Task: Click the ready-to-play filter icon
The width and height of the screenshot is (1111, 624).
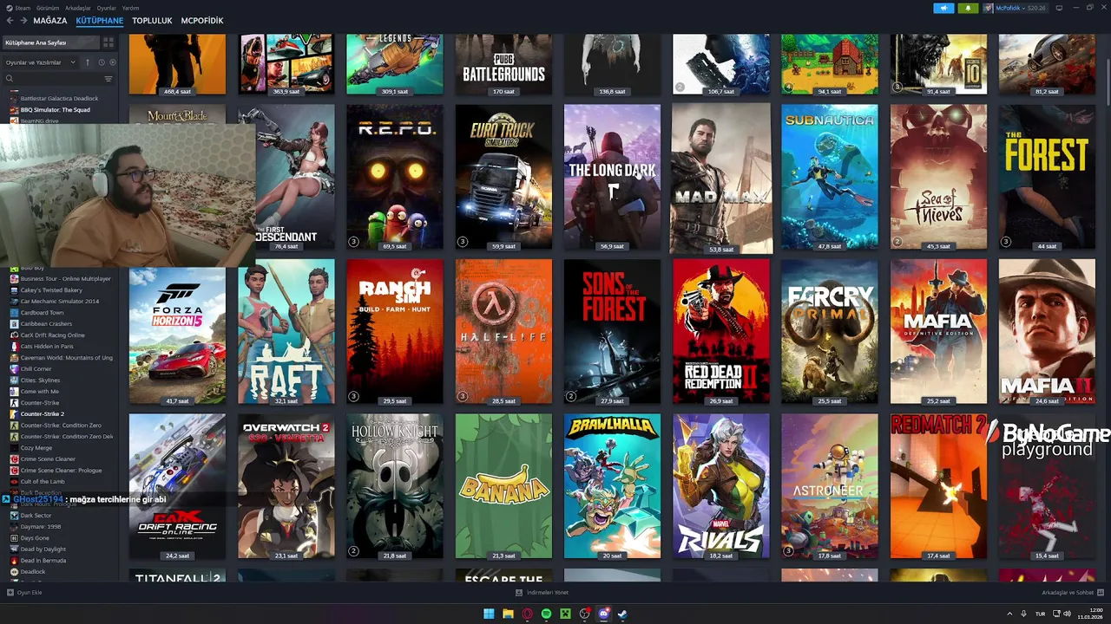Action: pyautogui.click(x=113, y=62)
